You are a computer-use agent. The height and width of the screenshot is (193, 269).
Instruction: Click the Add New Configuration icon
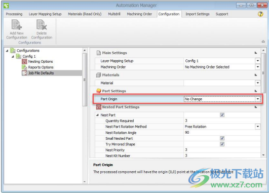pyautogui.click(x=17, y=25)
